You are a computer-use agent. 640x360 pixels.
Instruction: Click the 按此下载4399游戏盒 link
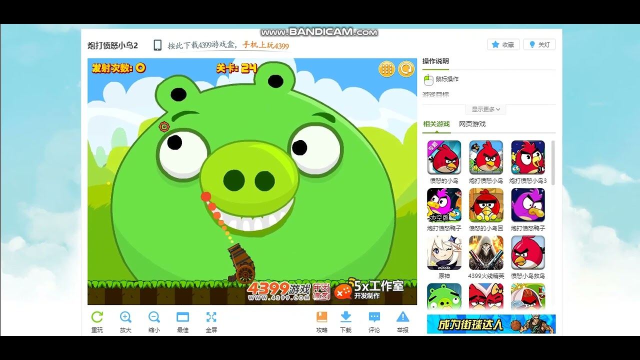201,45
